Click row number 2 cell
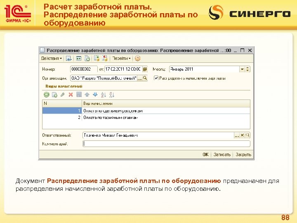This screenshot has width=297, height=223. (x=62, y=118)
